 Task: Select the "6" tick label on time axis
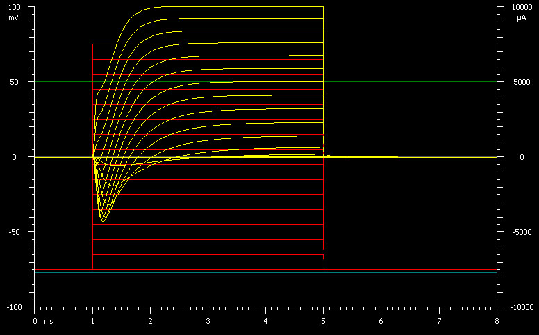381,322
